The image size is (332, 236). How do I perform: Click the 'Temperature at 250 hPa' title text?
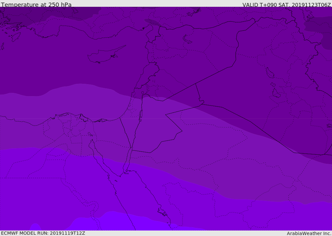coord(36,5)
